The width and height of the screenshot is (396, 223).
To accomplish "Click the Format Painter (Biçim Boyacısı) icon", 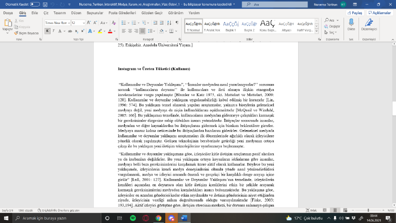I will [16, 33].
